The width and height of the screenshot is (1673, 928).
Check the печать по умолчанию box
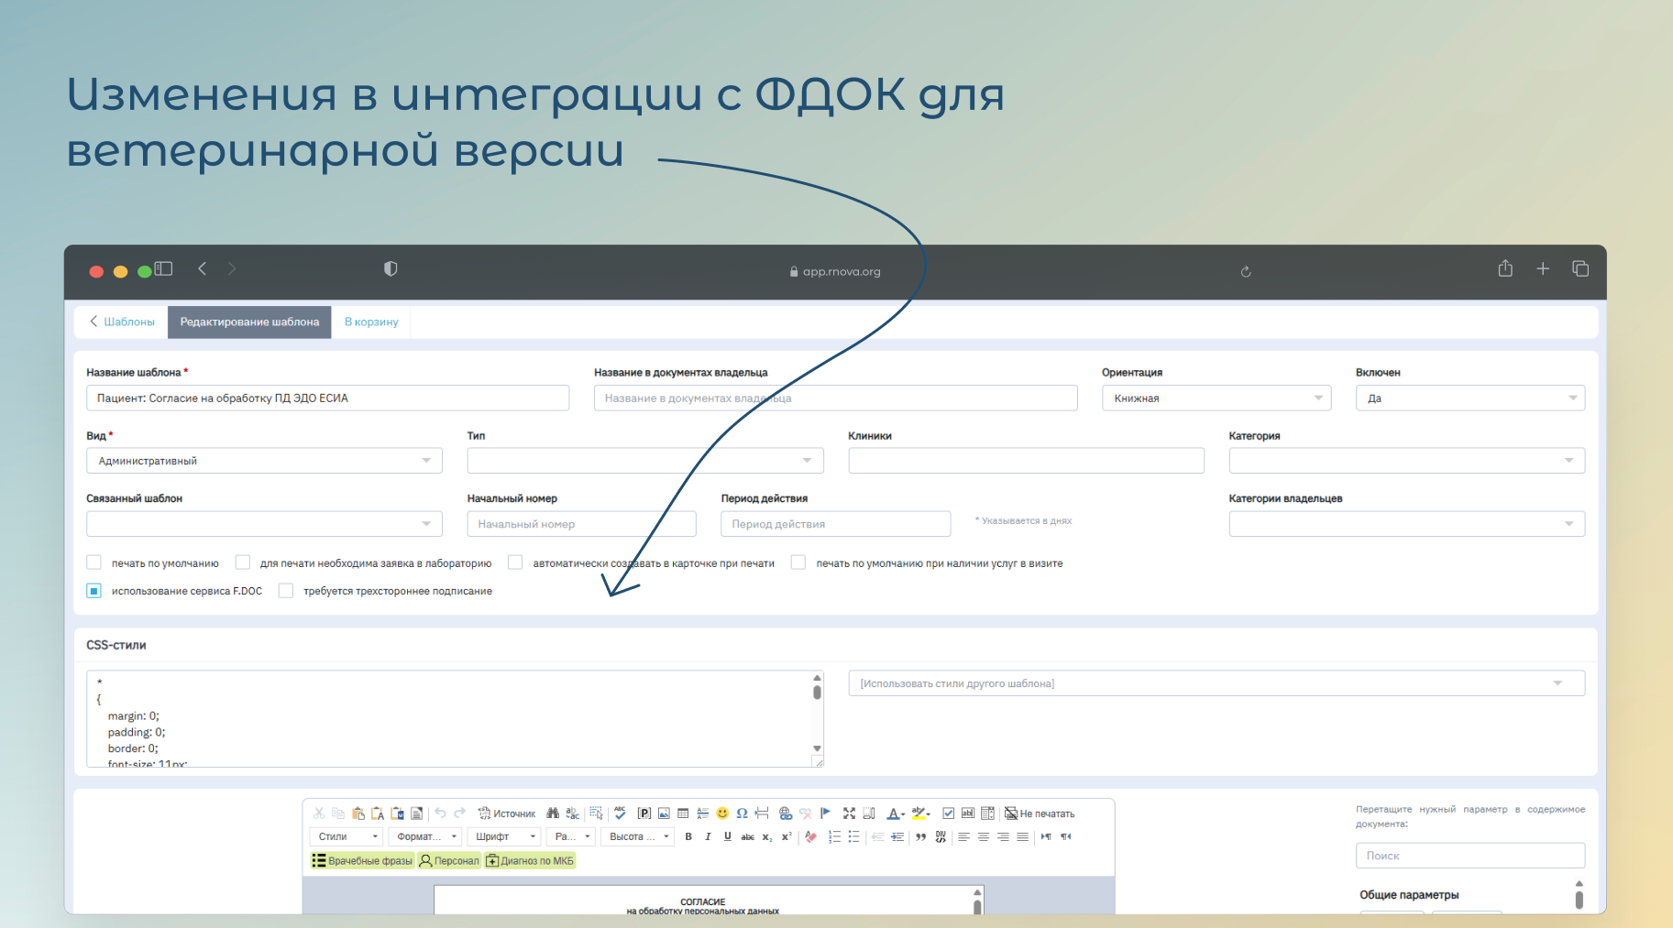(94, 562)
